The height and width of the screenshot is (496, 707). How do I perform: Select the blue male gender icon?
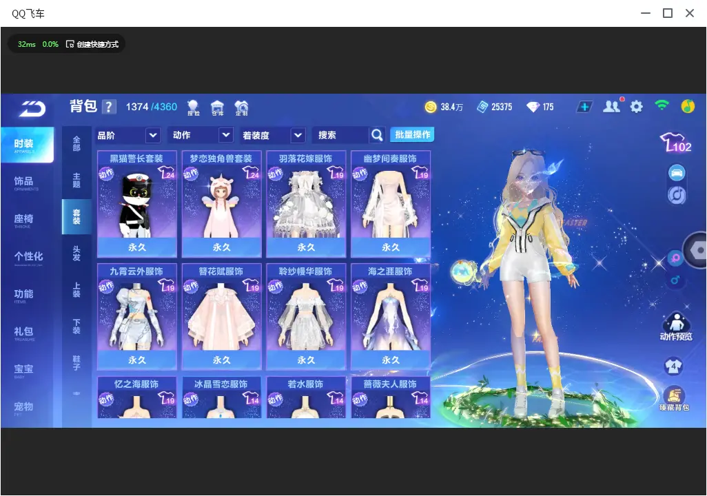(x=675, y=280)
